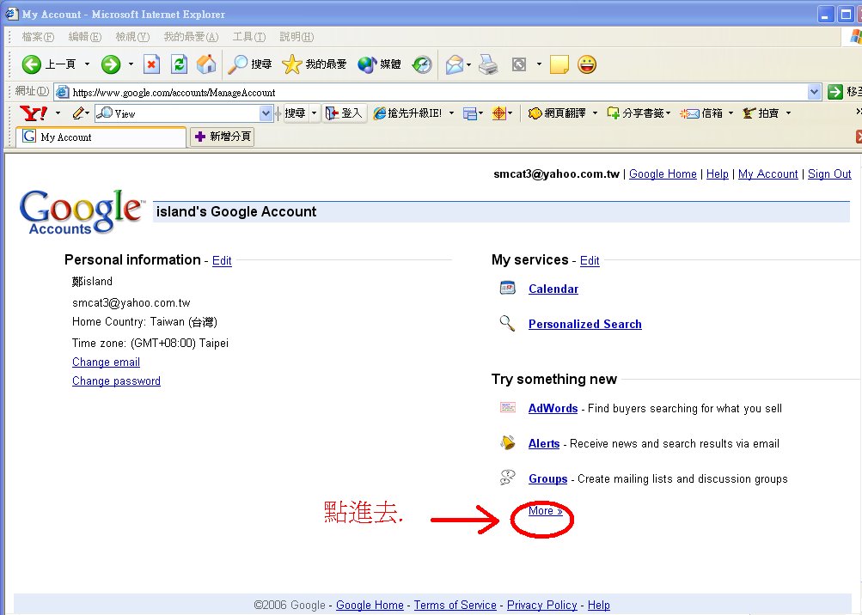Click the Refresh page icon
862x615 pixels.
180,64
